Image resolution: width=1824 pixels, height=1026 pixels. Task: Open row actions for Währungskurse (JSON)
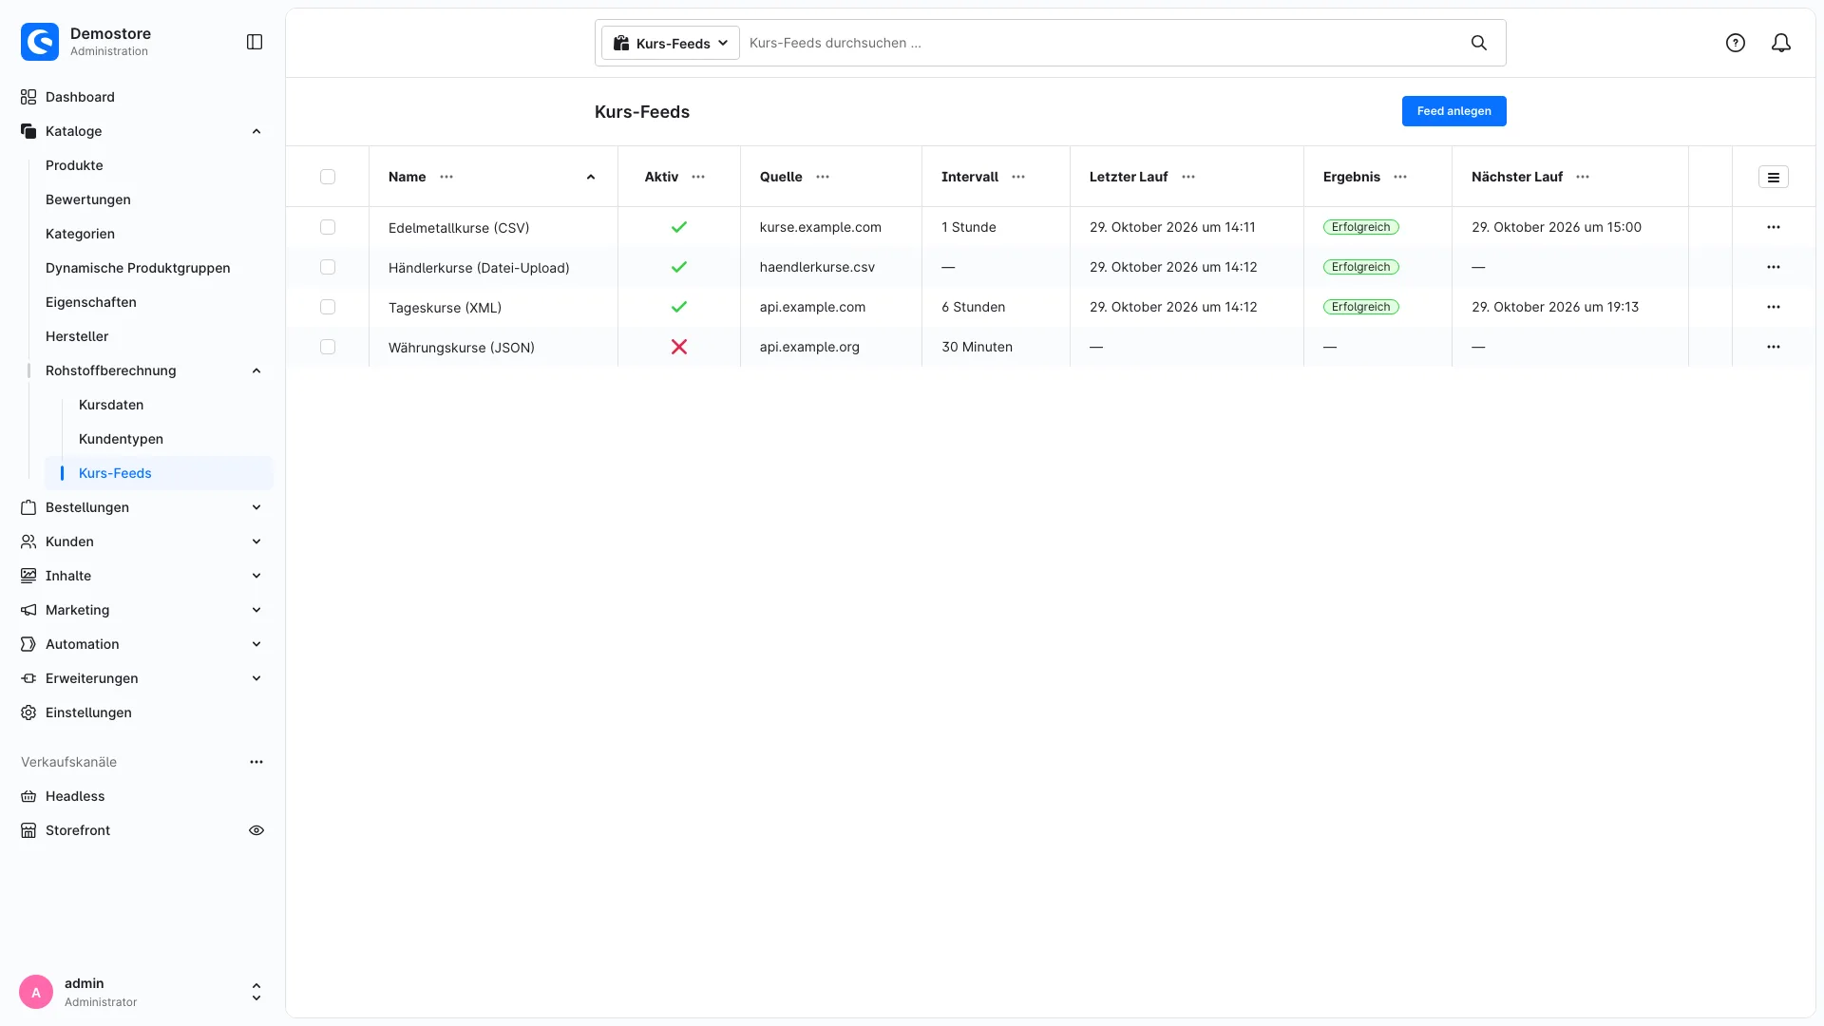coord(1774,347)
